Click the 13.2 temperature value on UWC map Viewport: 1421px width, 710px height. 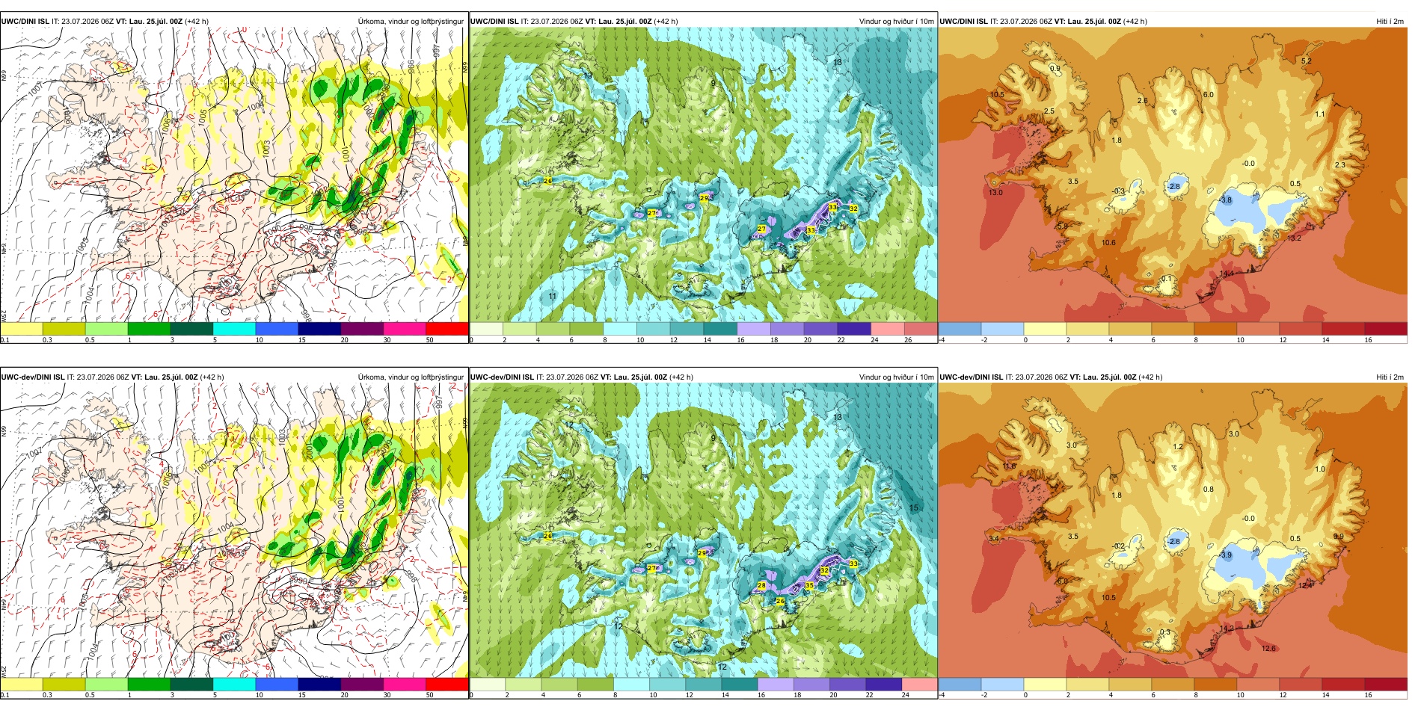point(1295,238)
